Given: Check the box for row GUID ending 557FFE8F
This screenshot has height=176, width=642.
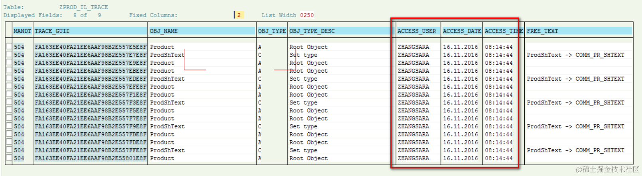Looking at the screenshot, I should pos(9,150).
